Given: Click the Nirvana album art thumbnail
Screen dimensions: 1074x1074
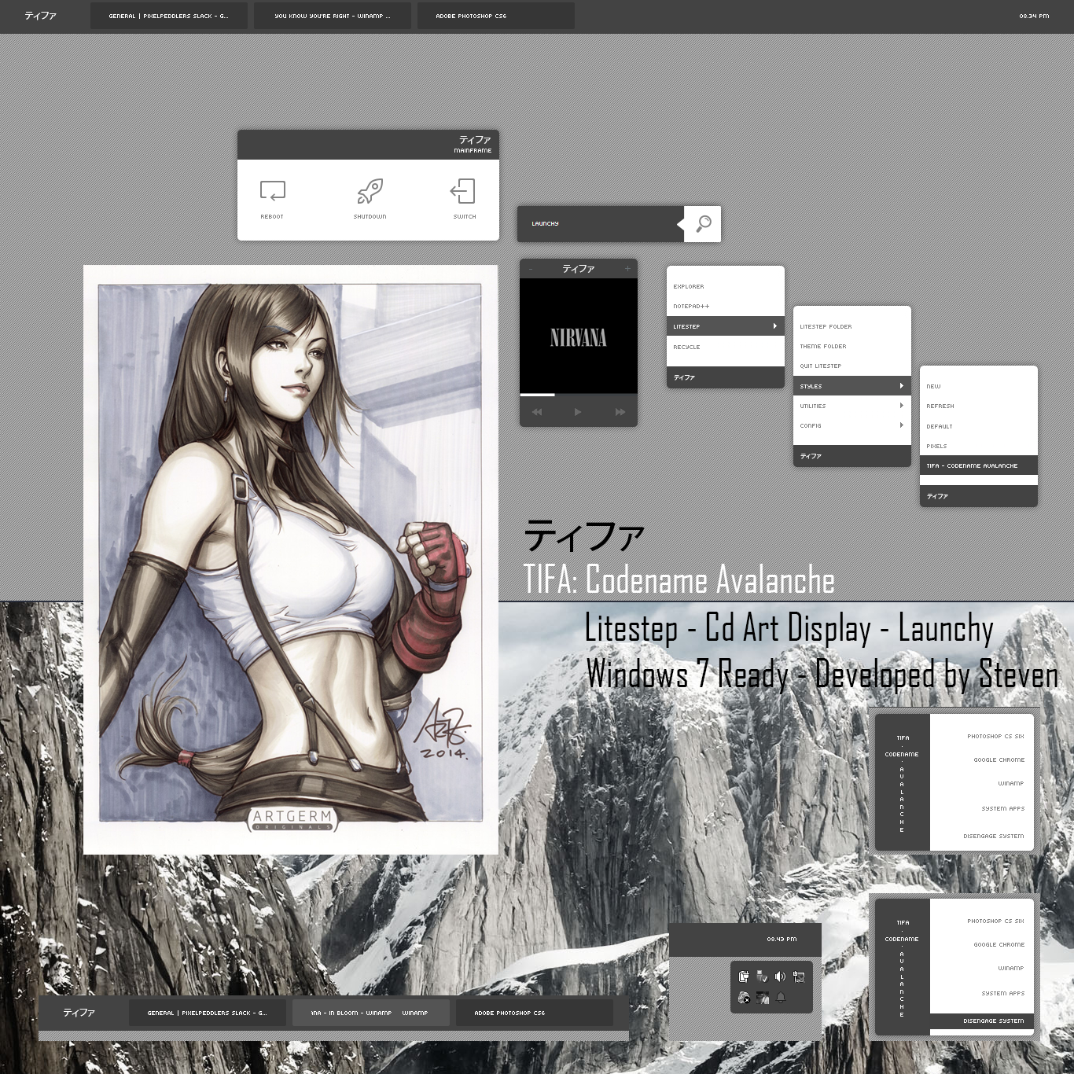Looking at the screenshot, I should [x=579, y=337].
